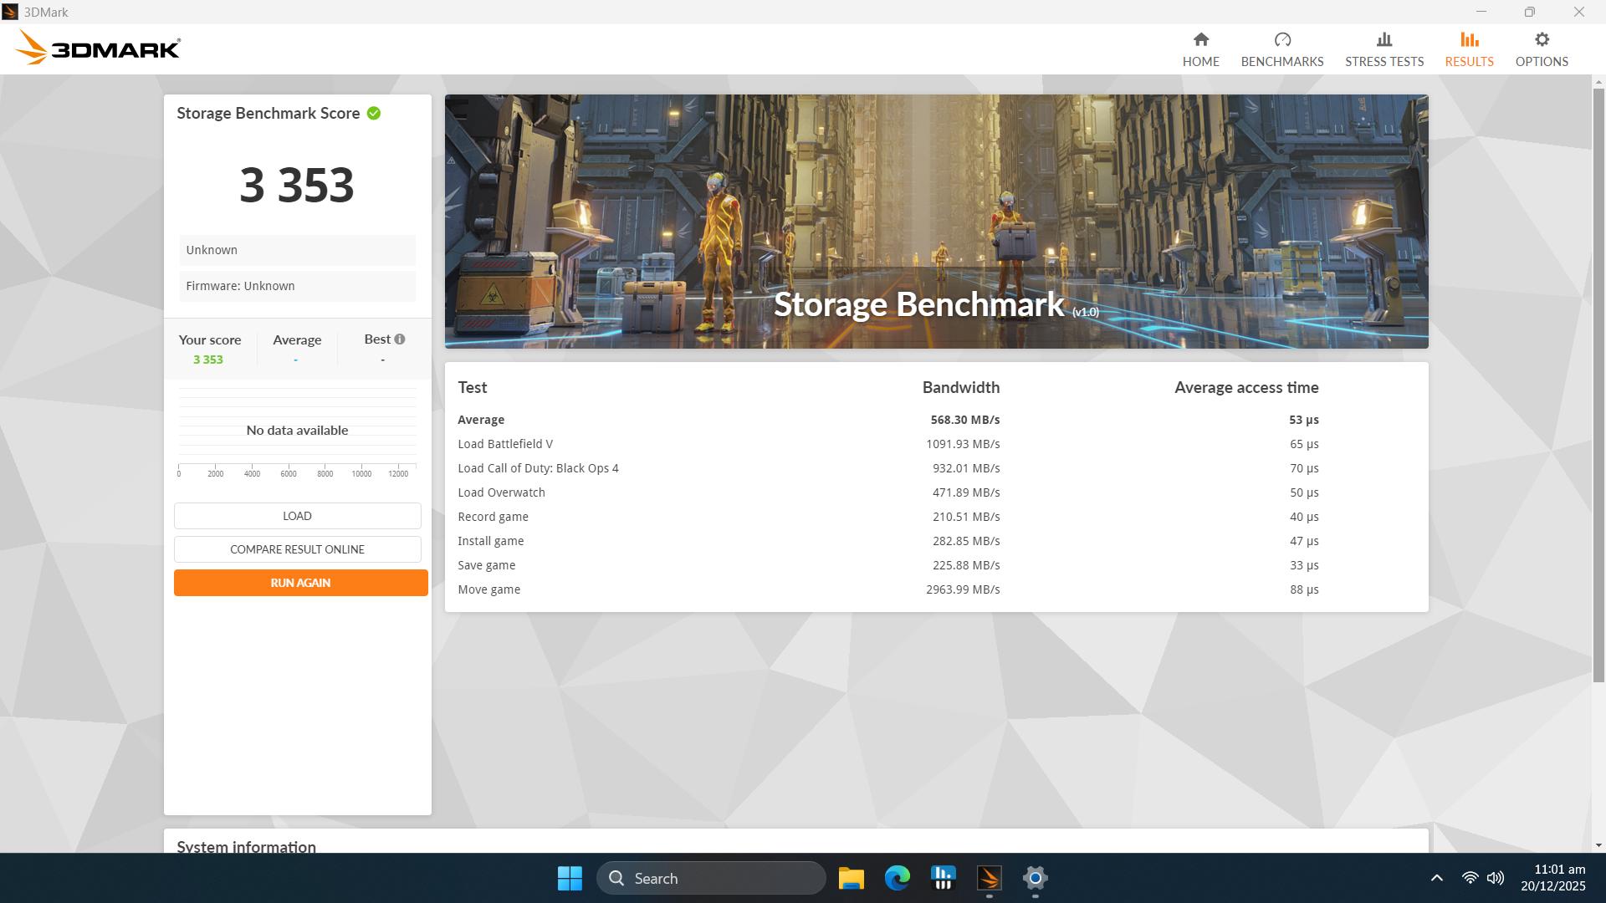Minimize the 3DMark window
This screenshot has height=903, width=1606.
(x=1481, y=12)
